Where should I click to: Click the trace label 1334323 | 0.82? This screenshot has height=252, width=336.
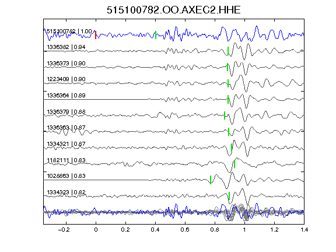pos(66,192)
